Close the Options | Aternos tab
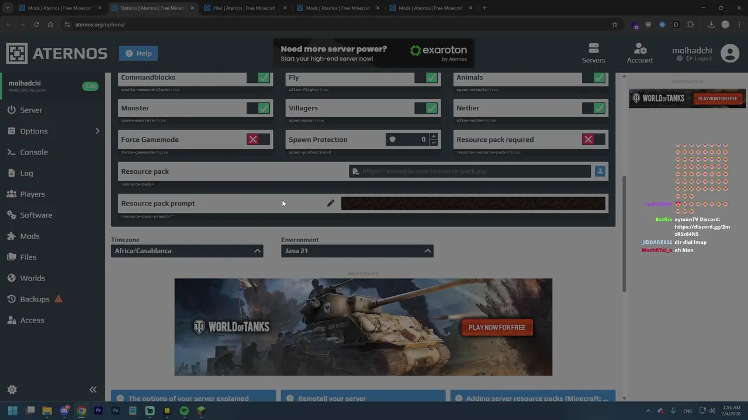This screenshot has height=420, width=748. (192, 8)
